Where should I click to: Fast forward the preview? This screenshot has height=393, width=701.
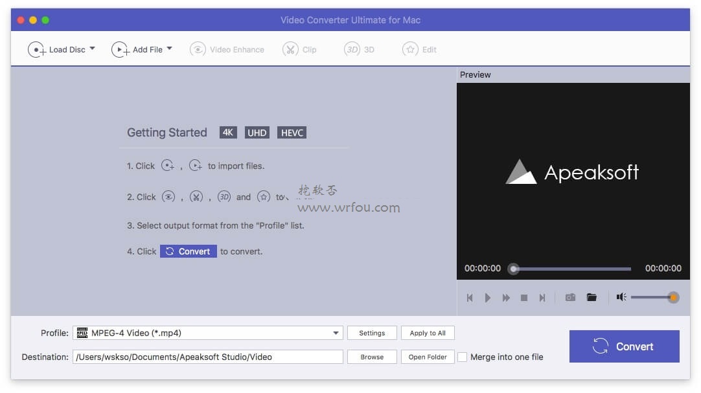pyautogui.click(x=506, y=298)
